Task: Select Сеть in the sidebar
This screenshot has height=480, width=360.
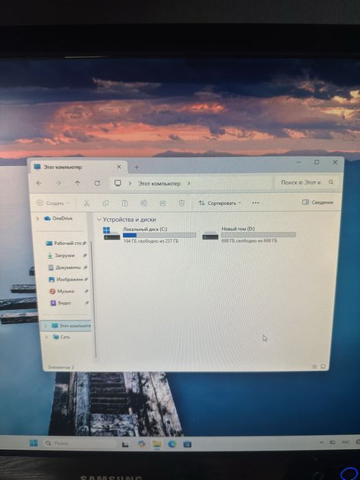Action: 62,337
